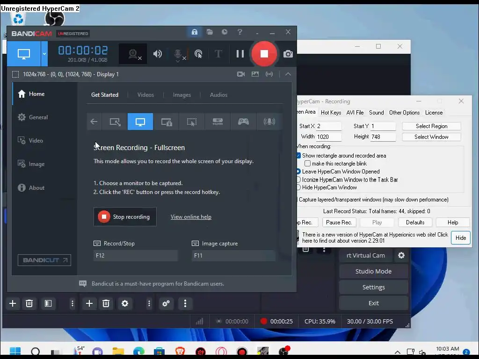Pause the Bandicam recording

click(x=240, y=54)
